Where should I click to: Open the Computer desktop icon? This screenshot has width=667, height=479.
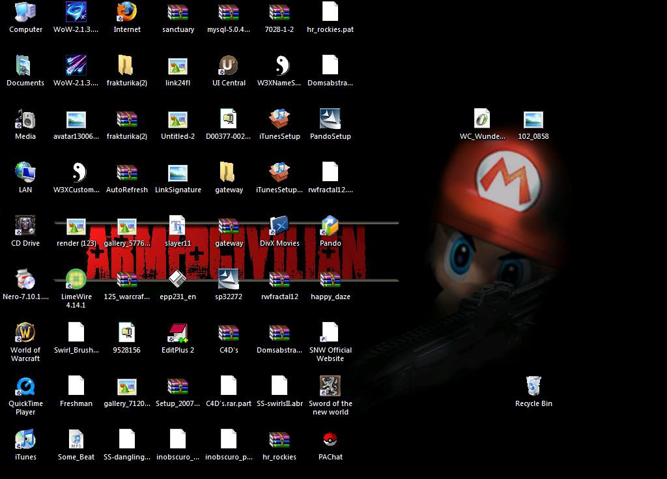coord(25,12)
